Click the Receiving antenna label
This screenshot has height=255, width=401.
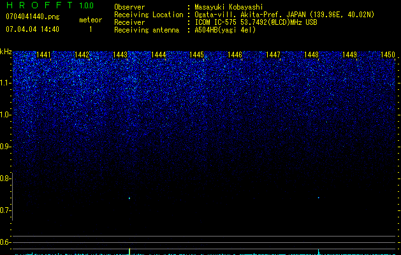(147, 30)
